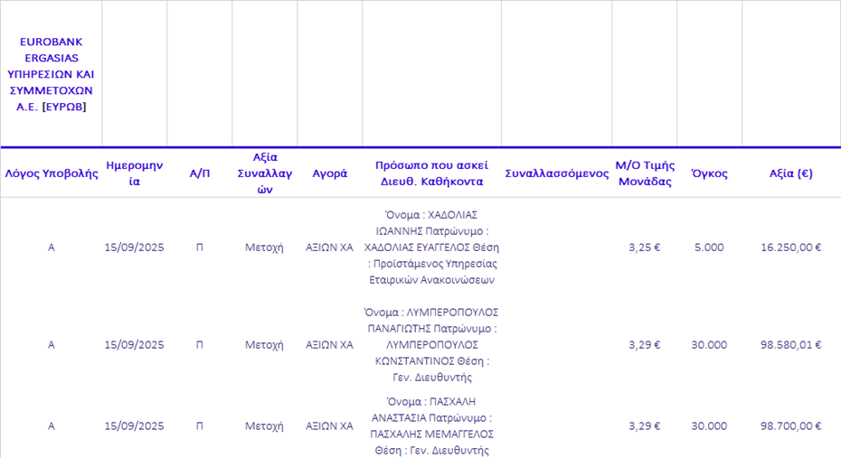Click volume 30.000 in the ΠΑΣΧΑΛΗ row
841x458 pixels.
pyautogui.click(x=709, y=426)
